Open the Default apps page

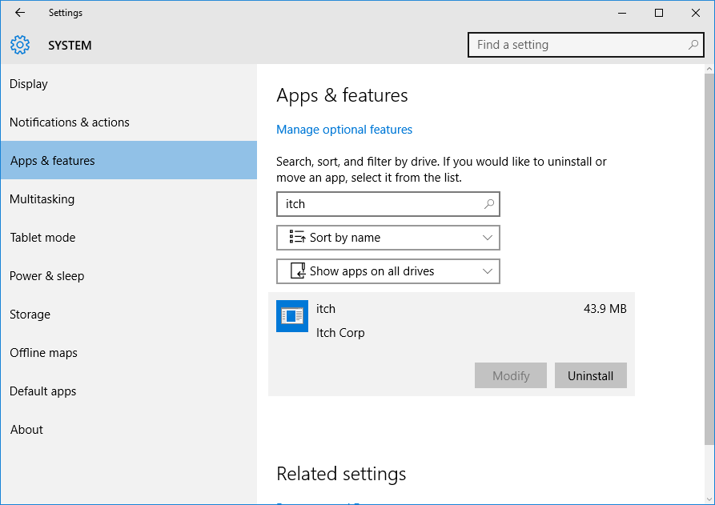point(129,391)
